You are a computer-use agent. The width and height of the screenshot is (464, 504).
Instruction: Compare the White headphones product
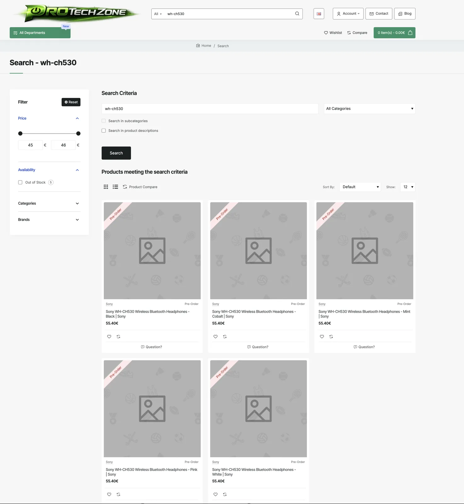coord(225,494)
